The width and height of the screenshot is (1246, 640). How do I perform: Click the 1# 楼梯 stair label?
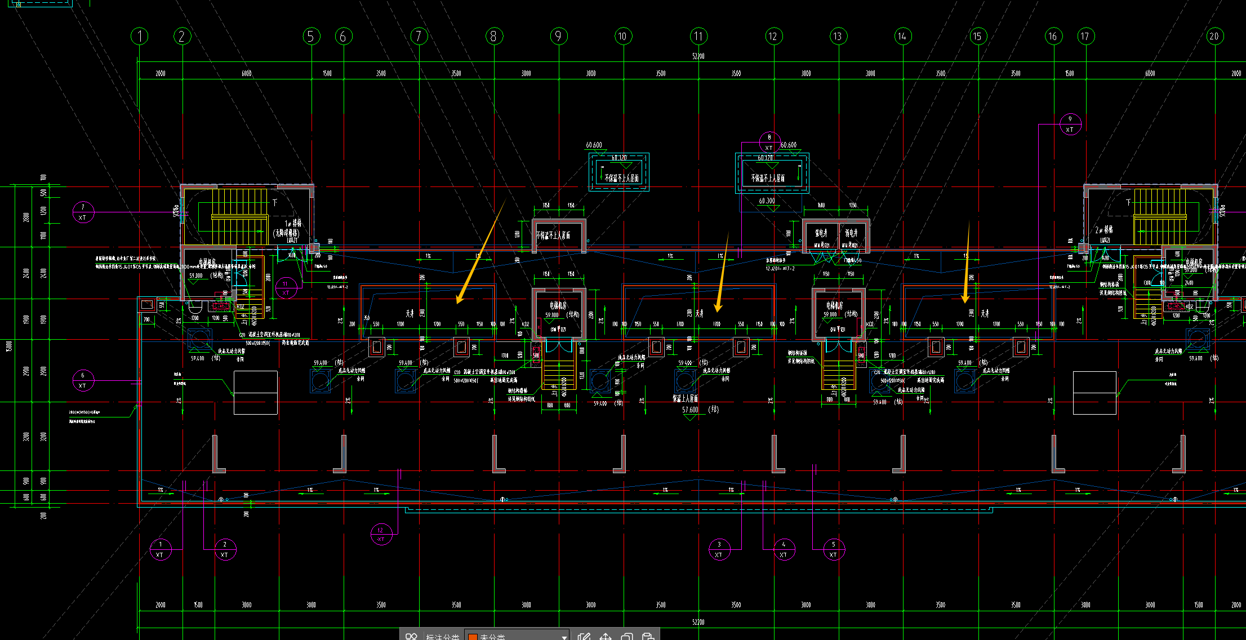tap(292, 224)
